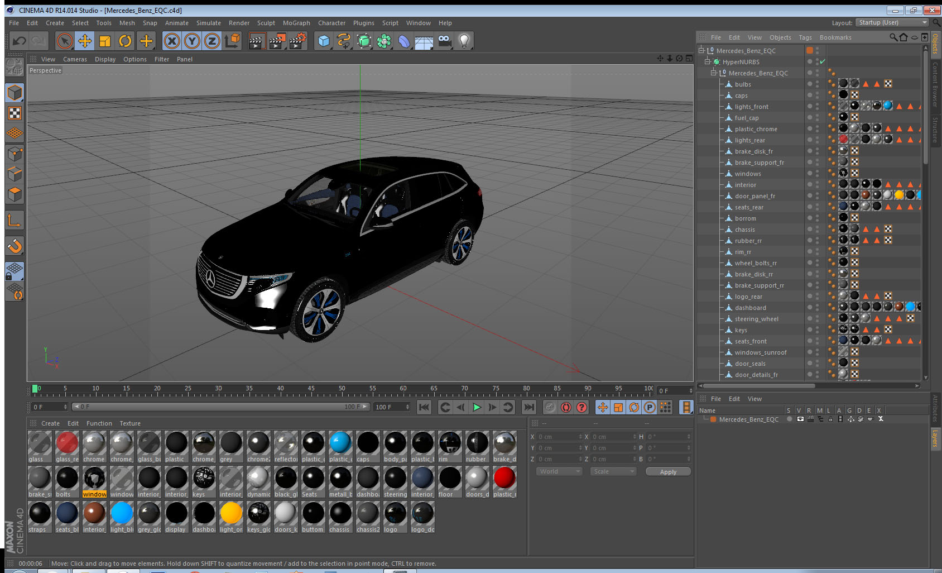Open the Simulate menu
Image resolution: width=942 pixels, height=573 pixels.
[209, 23]
